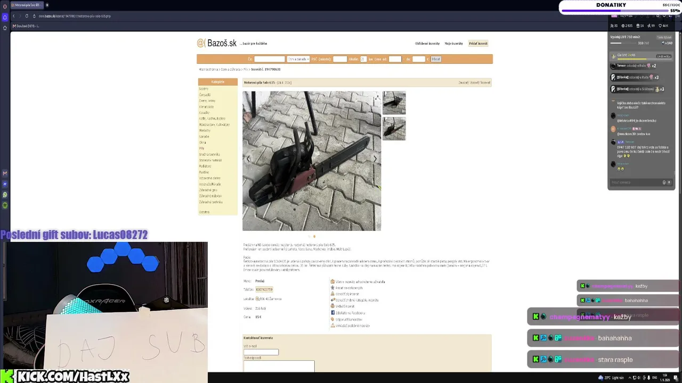The image size is (682, 383).
Task: Open the Doručené Gmail bookmark
Action: pos(27,26)
